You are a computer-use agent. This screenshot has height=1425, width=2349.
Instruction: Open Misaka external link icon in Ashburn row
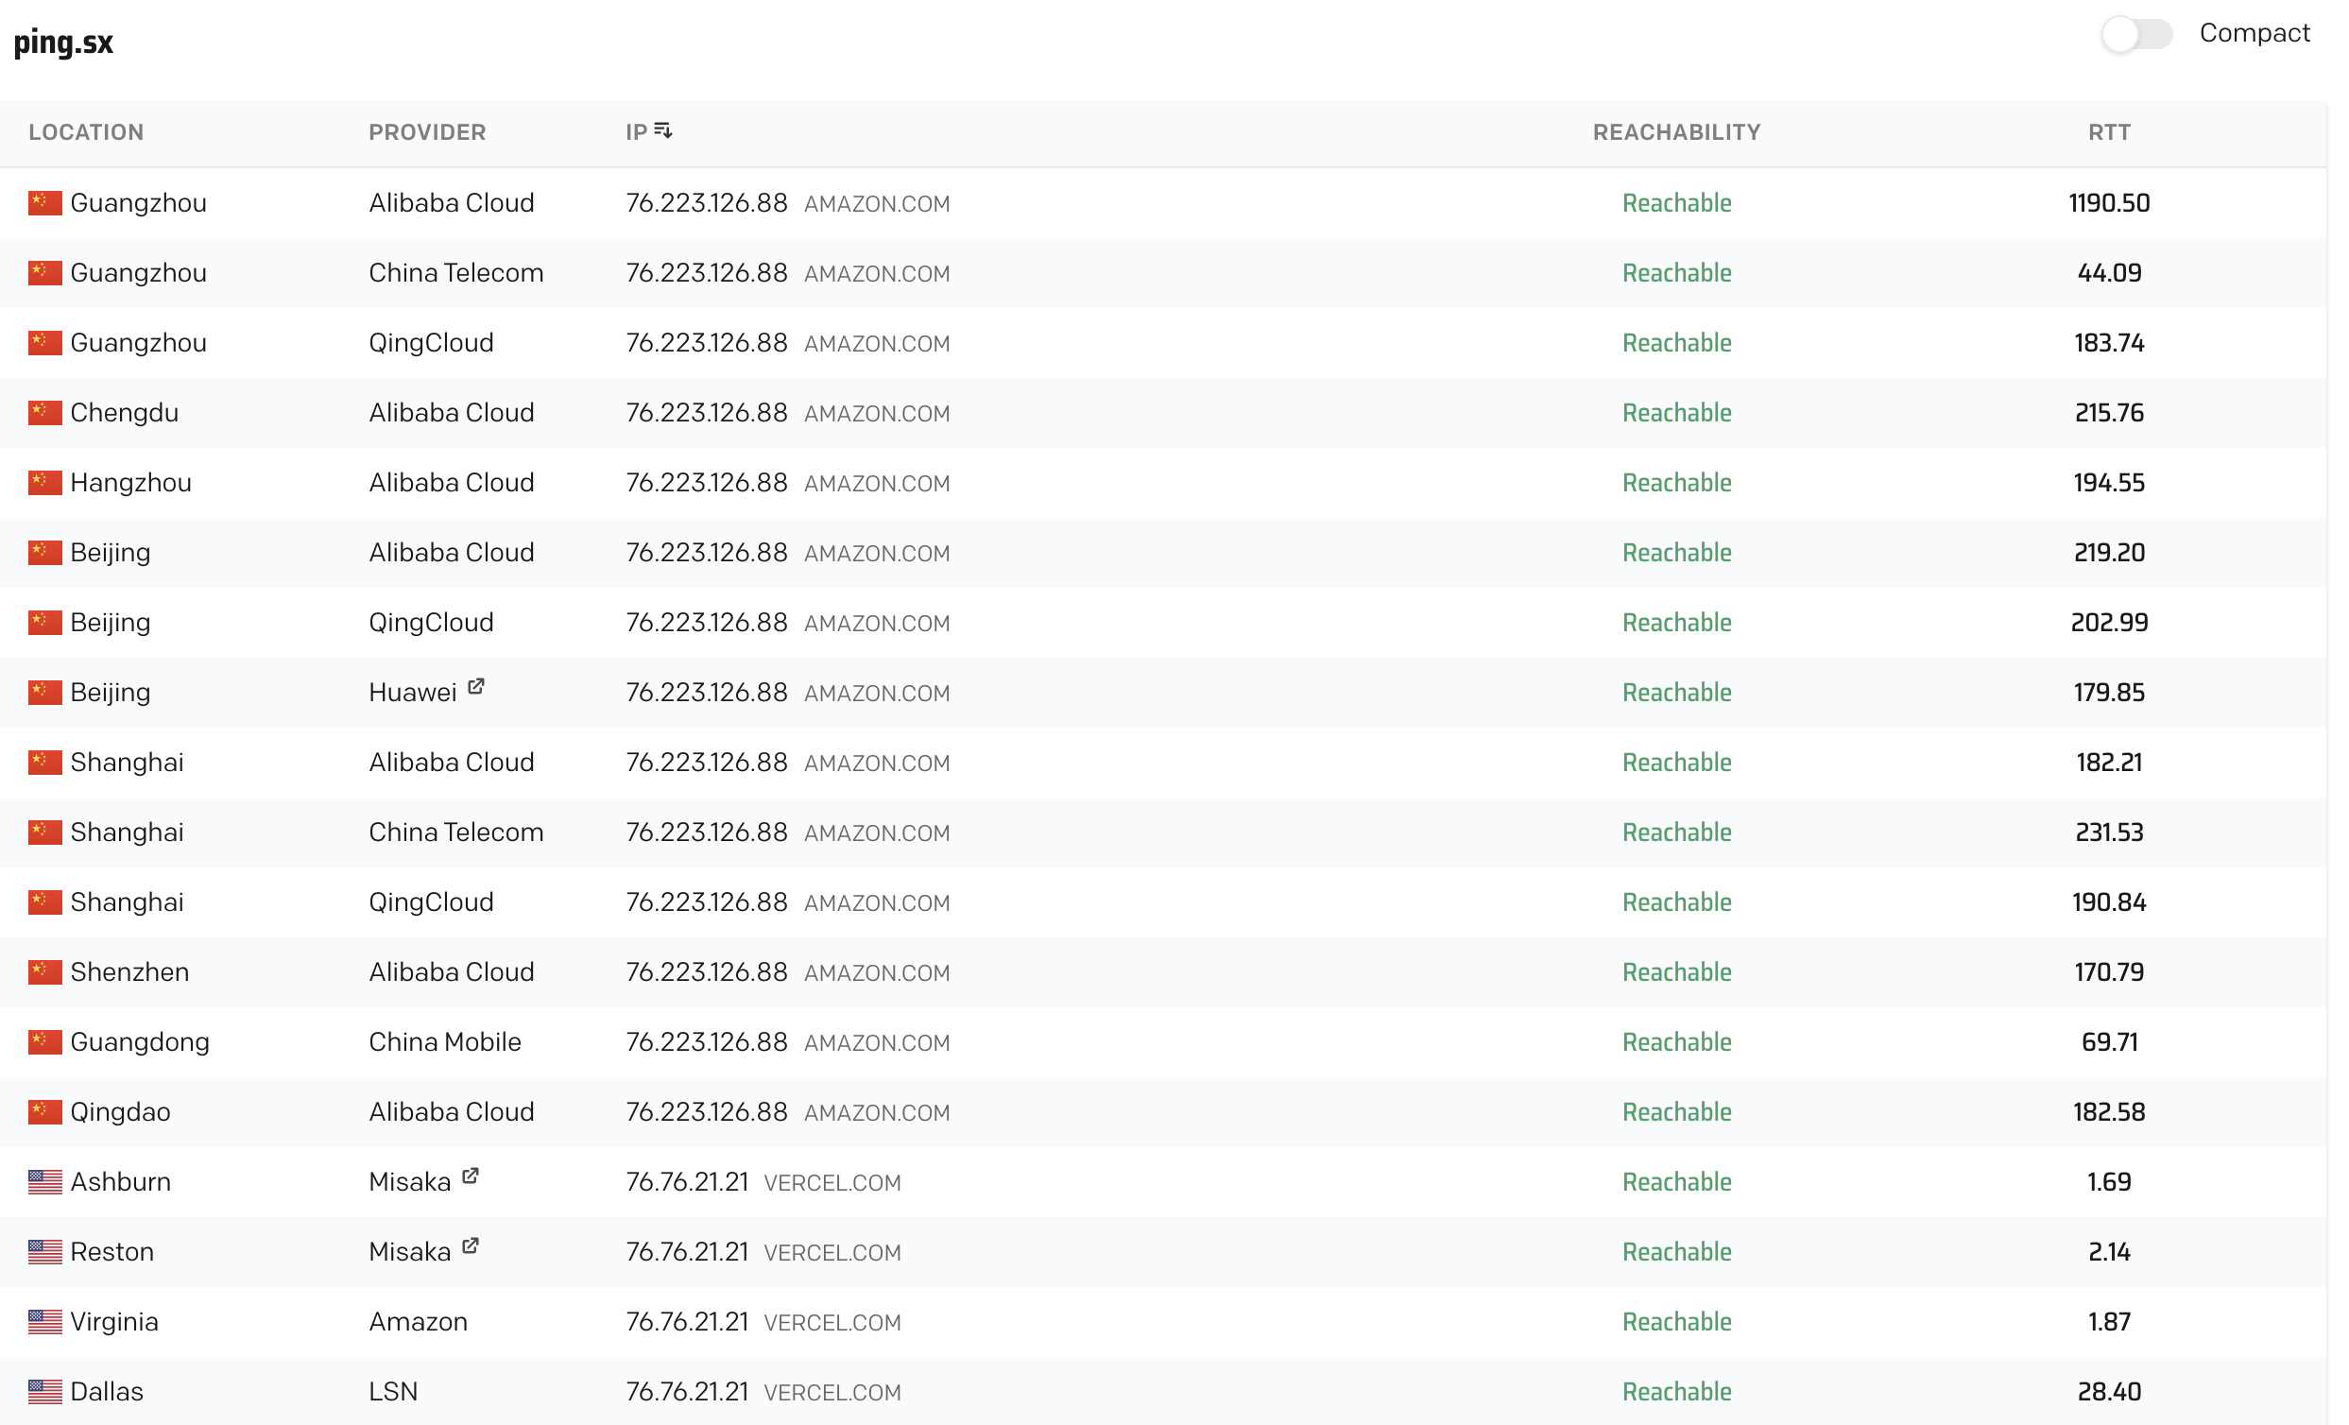click(x=470, y=1176)
